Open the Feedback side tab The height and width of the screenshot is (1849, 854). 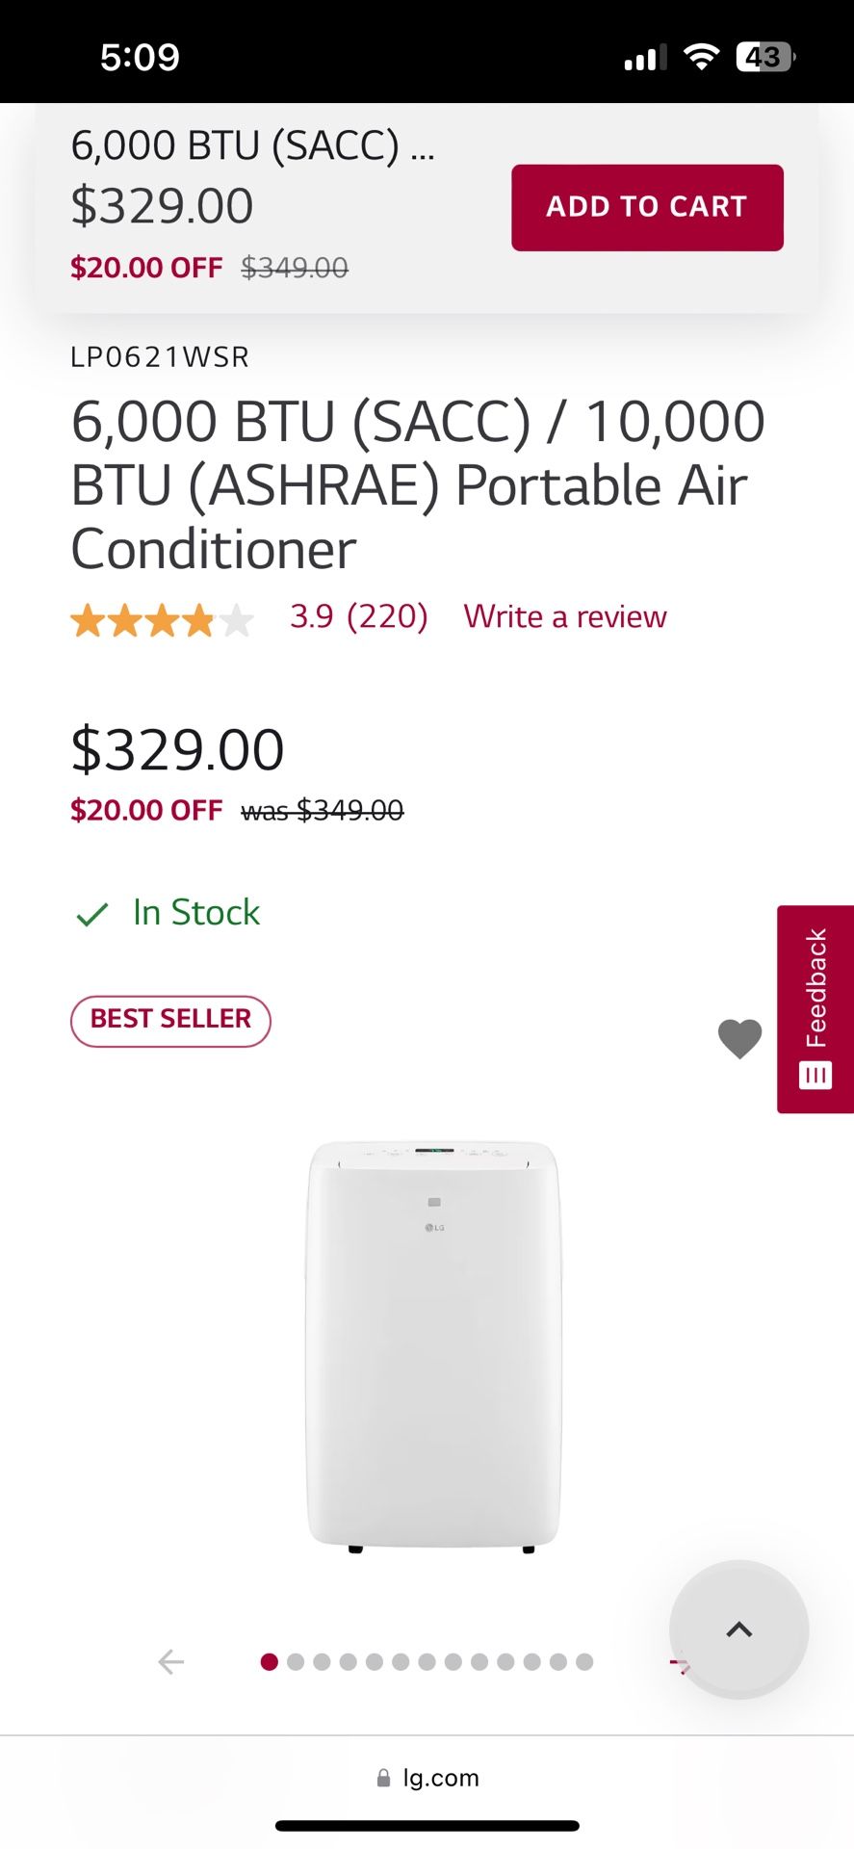tap(815, 1008)
